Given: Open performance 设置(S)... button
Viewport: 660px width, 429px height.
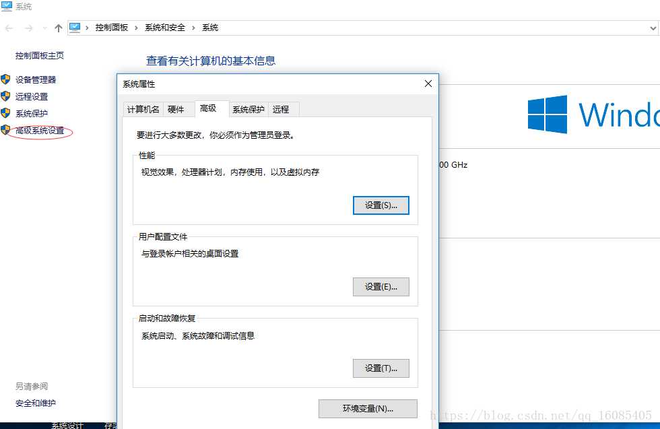Looking at the screenshot, I should coord(381,205).
